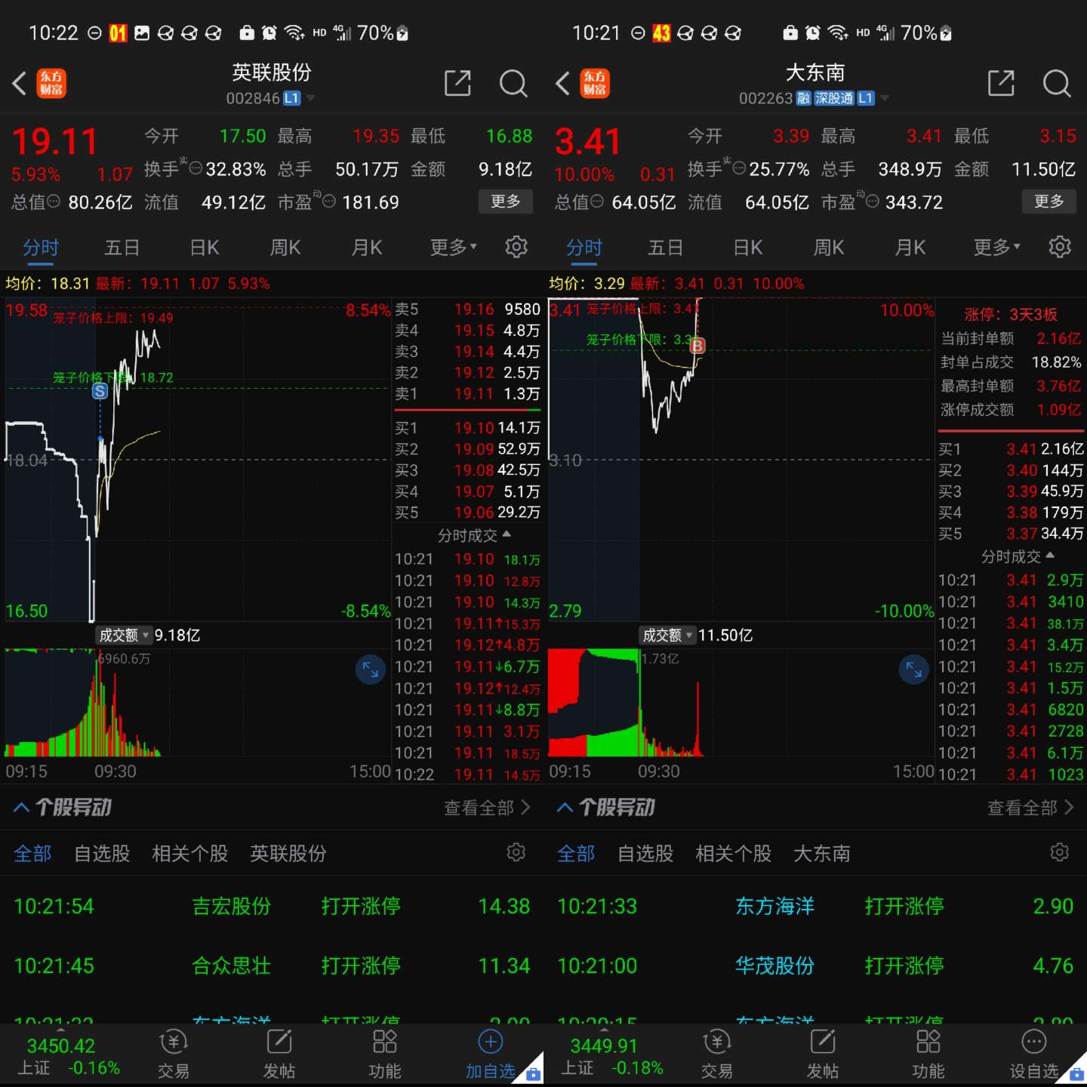Toggle 总值 icon on 大东南 stats
The width and height of the screenshot is (1087, 1087).
pos(596,202)
